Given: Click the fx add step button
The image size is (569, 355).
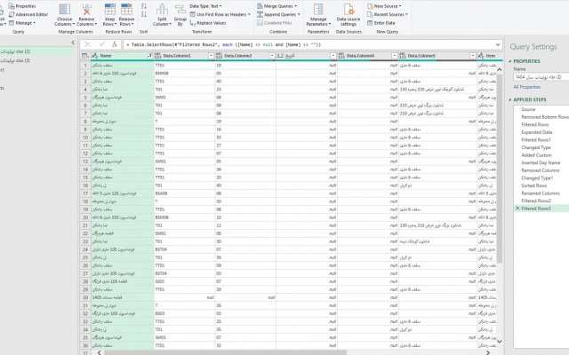Looking at the screenshot, I should pyautogui.click(x=115, y=44).
